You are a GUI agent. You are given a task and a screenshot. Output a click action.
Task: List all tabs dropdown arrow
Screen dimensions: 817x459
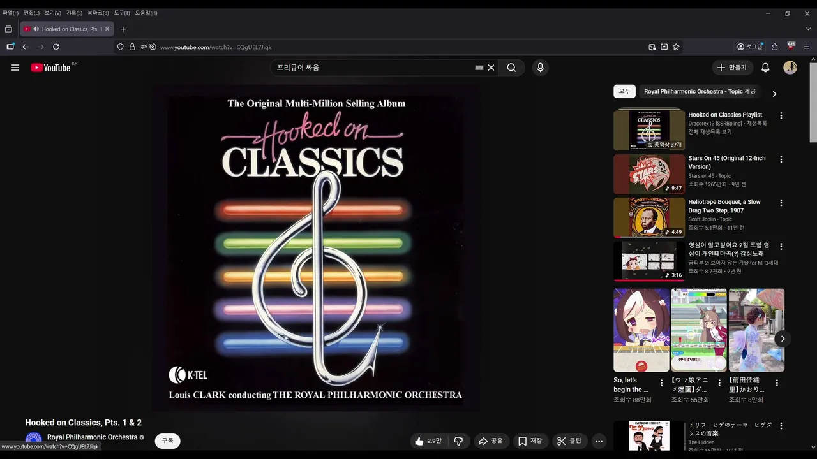pyautogui.click(x=808, y=29)
